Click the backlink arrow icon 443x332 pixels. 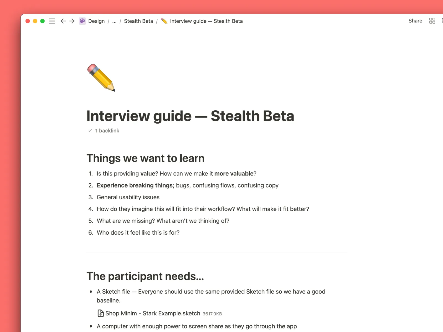click(90, 131)
